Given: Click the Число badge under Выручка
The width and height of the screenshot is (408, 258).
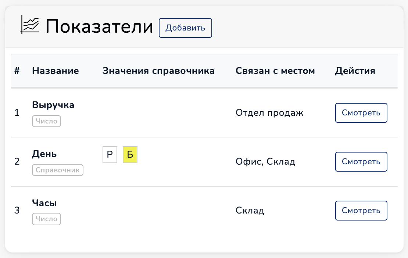Looking at the screenshot, I should click(x=46, y=121).
